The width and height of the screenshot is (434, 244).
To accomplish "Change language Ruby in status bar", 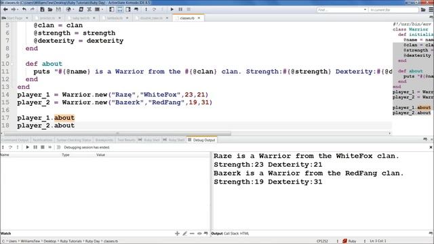I will click(349, 241).
